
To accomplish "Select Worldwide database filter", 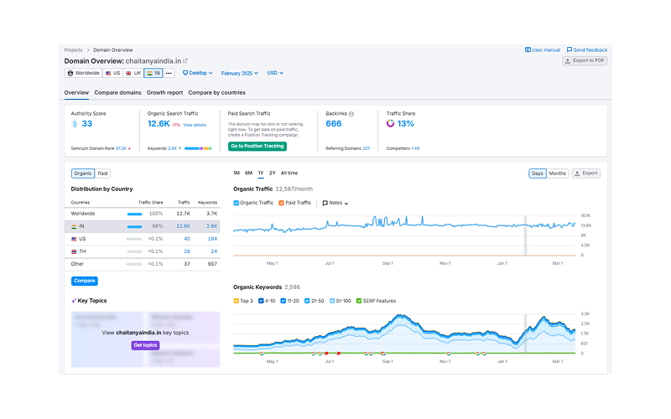I will pos(83,73).
